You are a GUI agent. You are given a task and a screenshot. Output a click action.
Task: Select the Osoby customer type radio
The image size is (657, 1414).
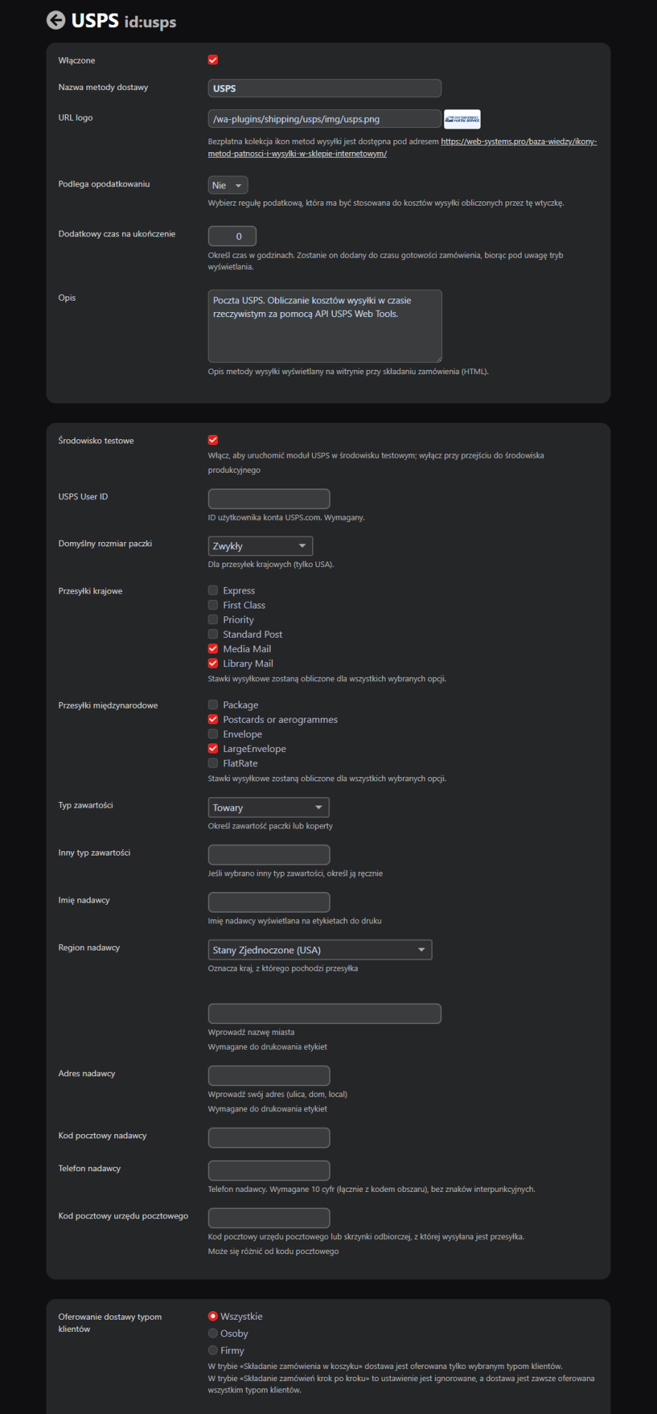pos(213,1333)
